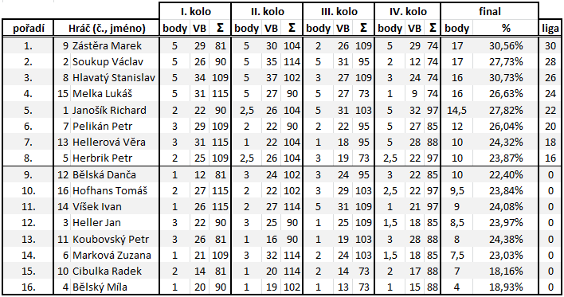Select the 'pořadí' column header
The height and width of the screenshot is (297, 564).
28,28
